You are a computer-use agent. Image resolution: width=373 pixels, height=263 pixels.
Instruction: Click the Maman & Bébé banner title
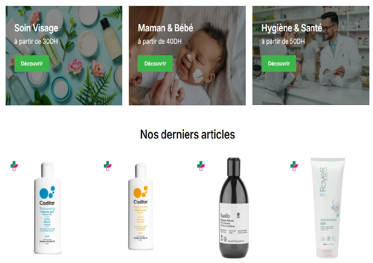point(165,28)
